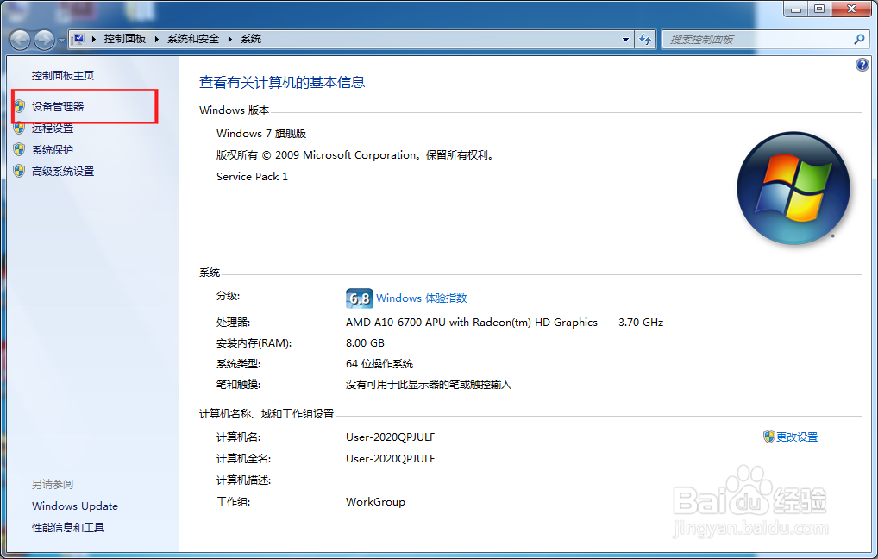The width and height of the screenshot is (878, 559).
Task: Open the blue help question mark icon
Action: pos(862,65)
